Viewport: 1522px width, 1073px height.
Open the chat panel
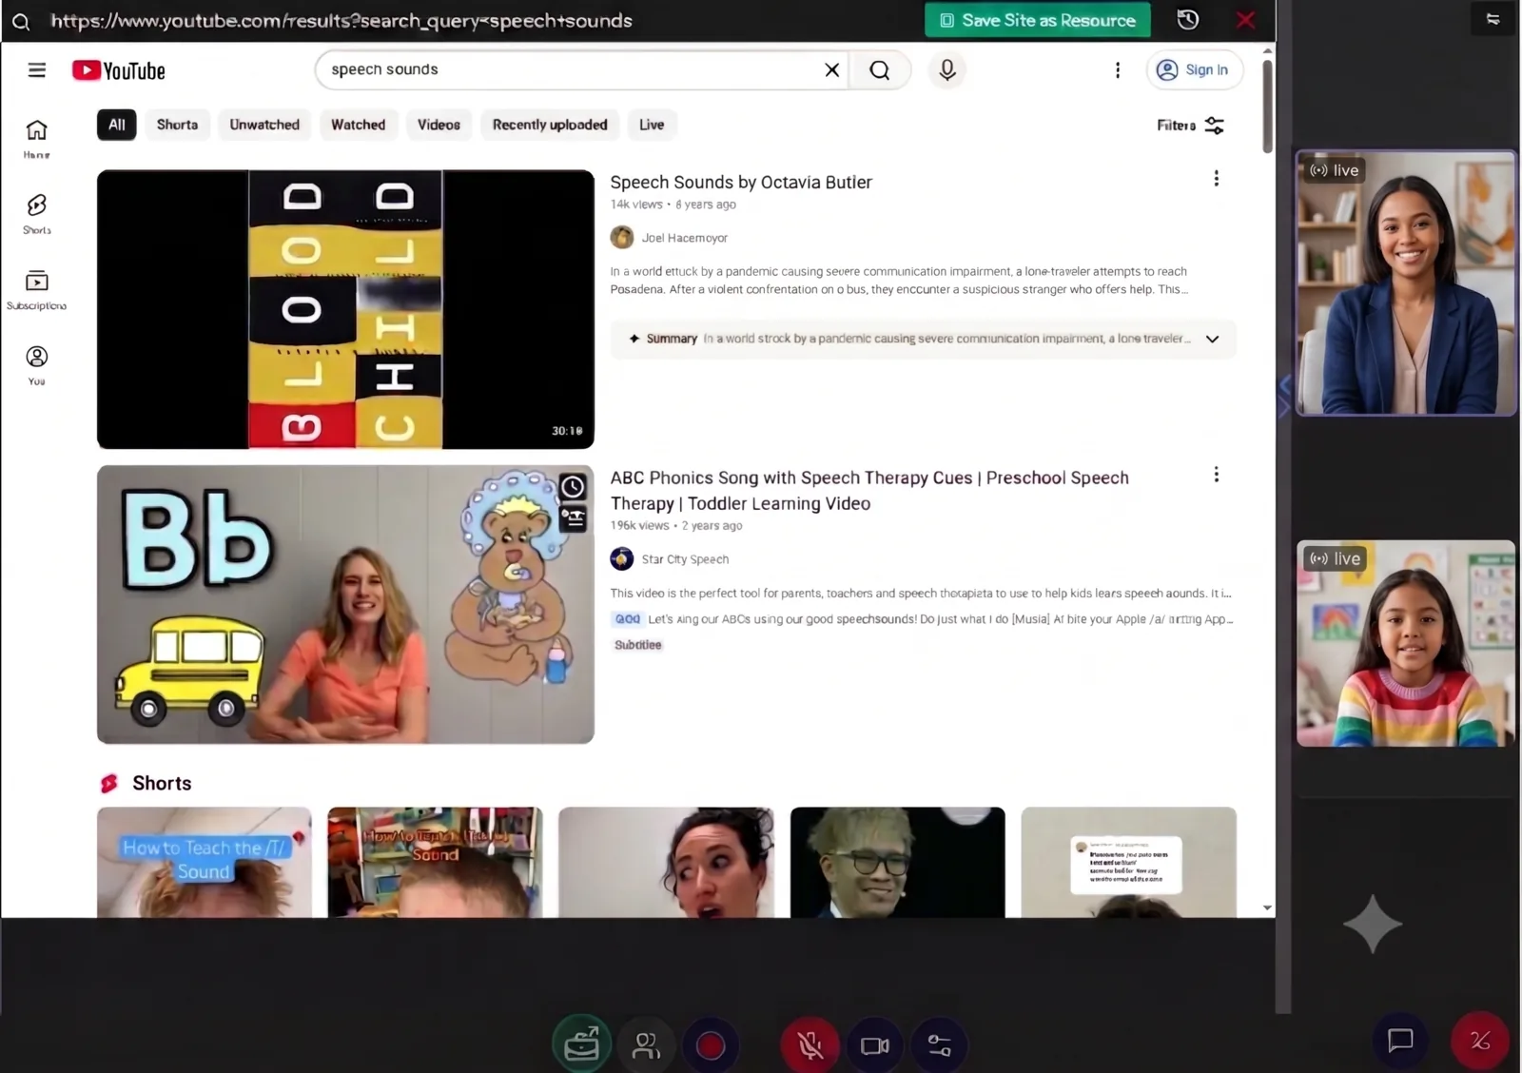[x=1400, y=1041]
